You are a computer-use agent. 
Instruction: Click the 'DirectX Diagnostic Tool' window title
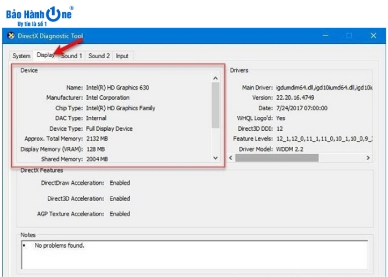50,36
